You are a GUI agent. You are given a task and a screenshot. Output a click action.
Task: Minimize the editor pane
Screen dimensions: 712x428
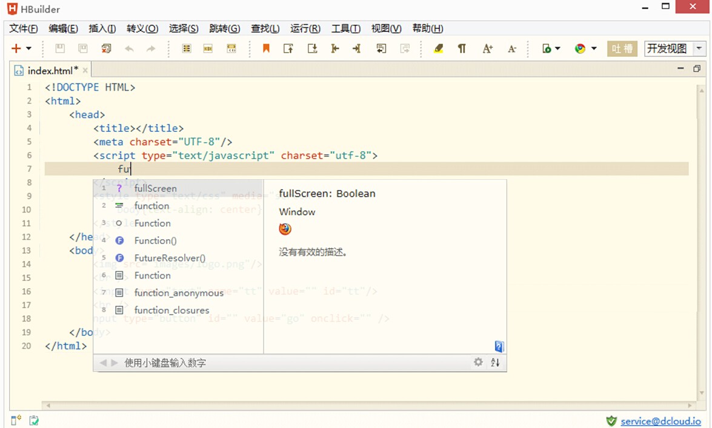[x=680, y=68]
